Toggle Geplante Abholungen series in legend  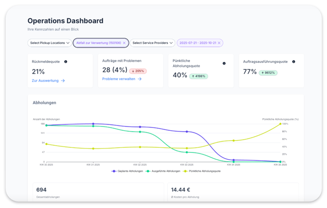(128, 171)
